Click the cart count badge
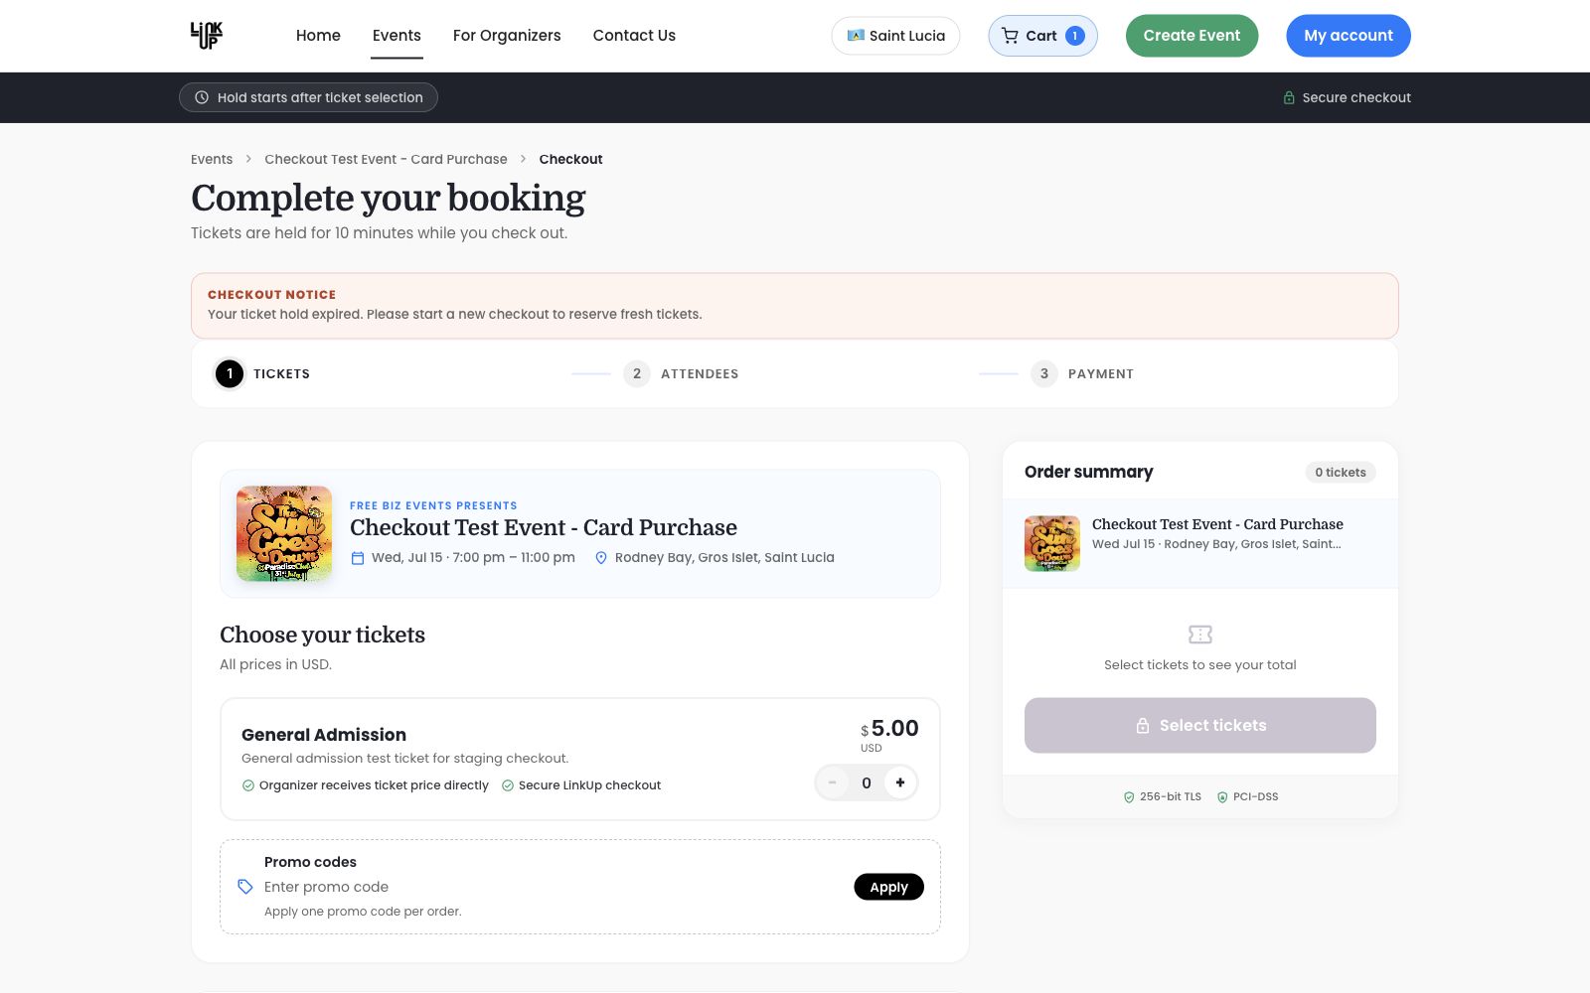 (x=1074, y=36)
